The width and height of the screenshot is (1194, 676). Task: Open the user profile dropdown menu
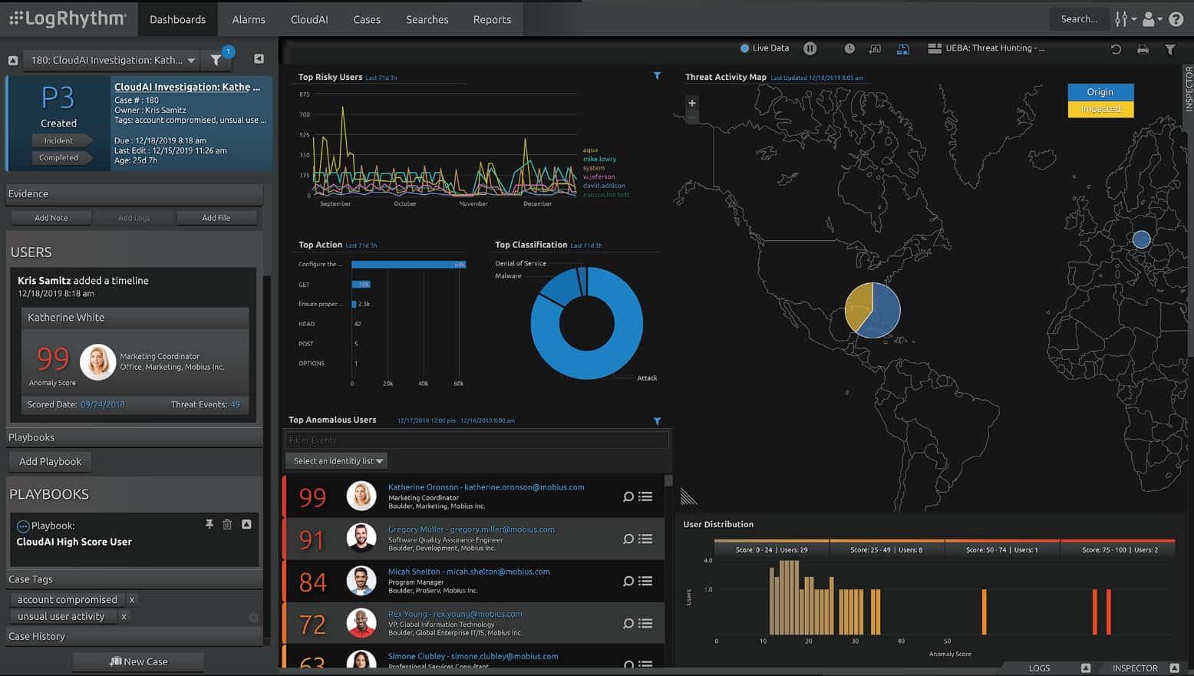1147,18
